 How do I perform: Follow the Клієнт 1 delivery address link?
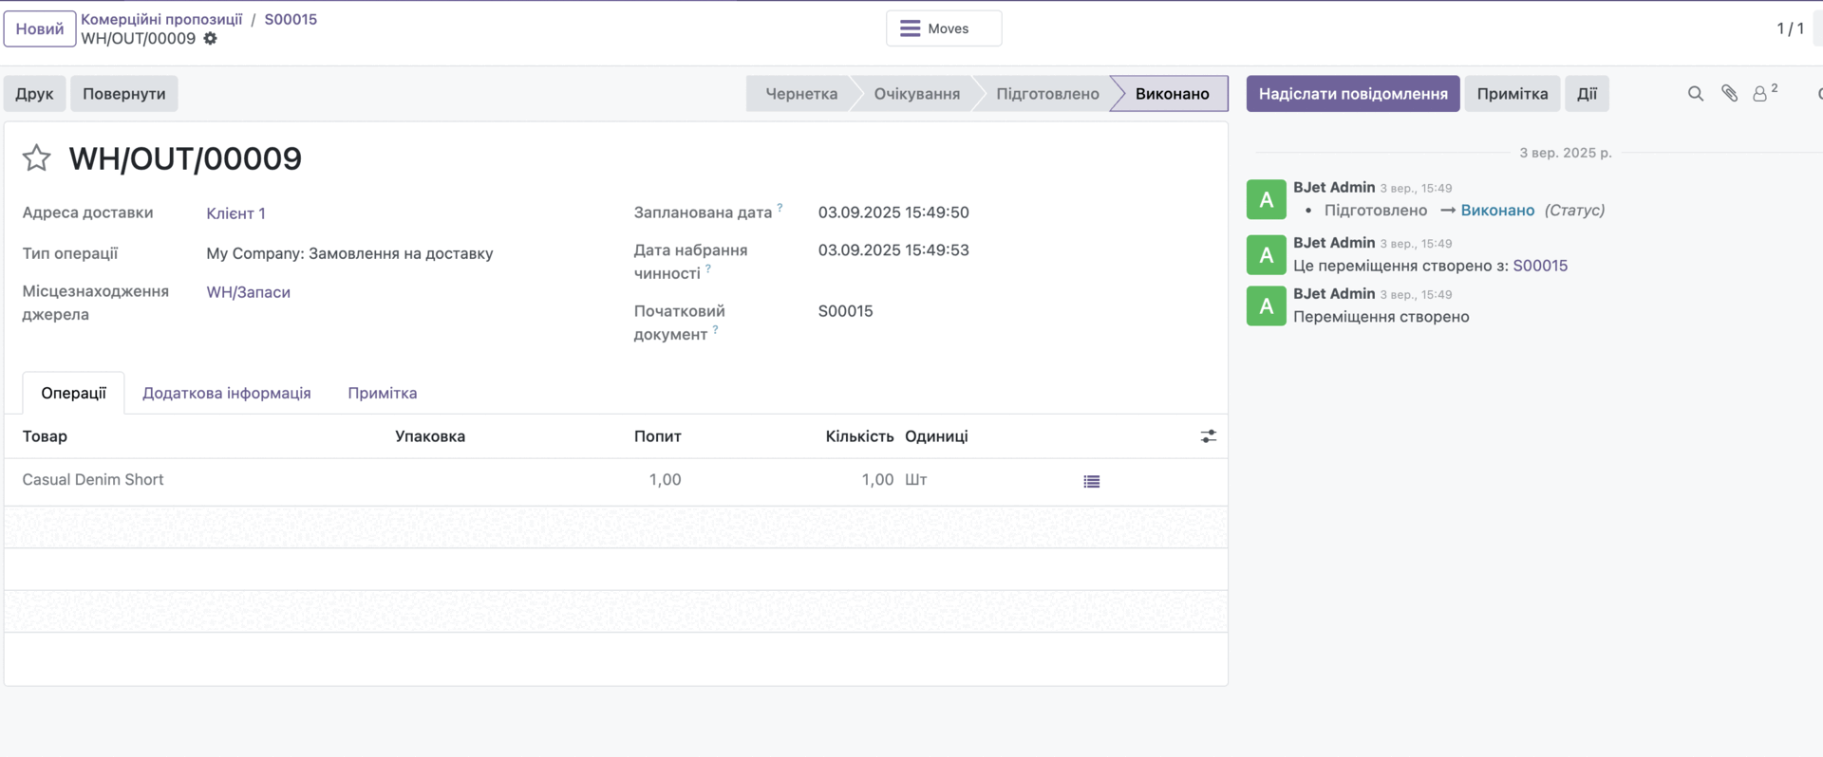(235, 213)
